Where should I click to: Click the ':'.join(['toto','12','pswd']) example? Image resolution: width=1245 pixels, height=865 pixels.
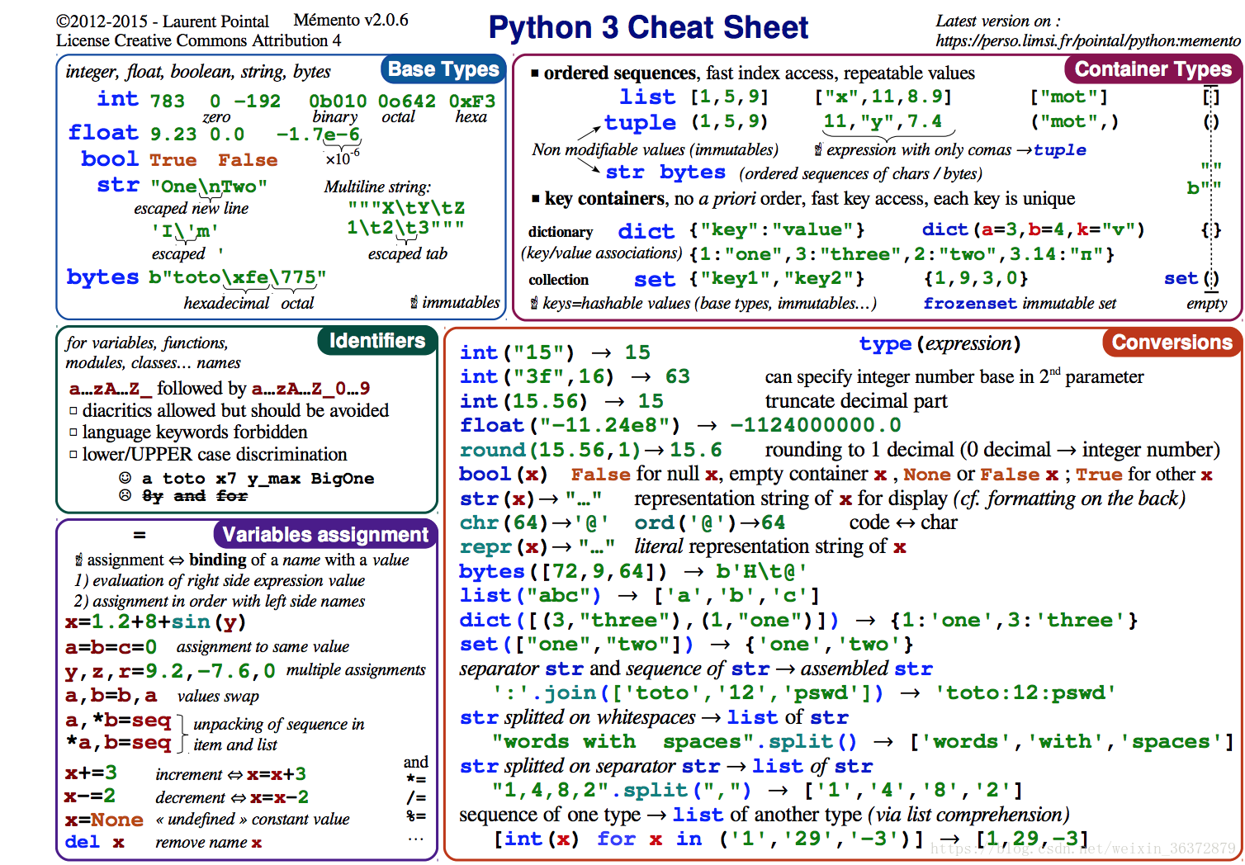point(689,693)
